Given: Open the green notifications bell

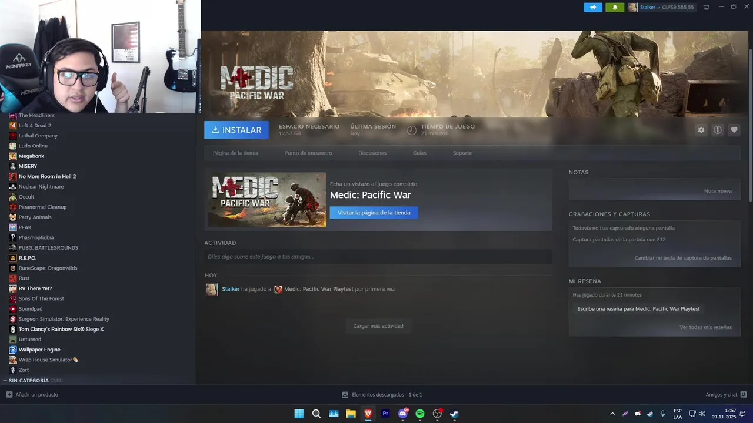Looking at the screenshot, I should coord(615,7).
